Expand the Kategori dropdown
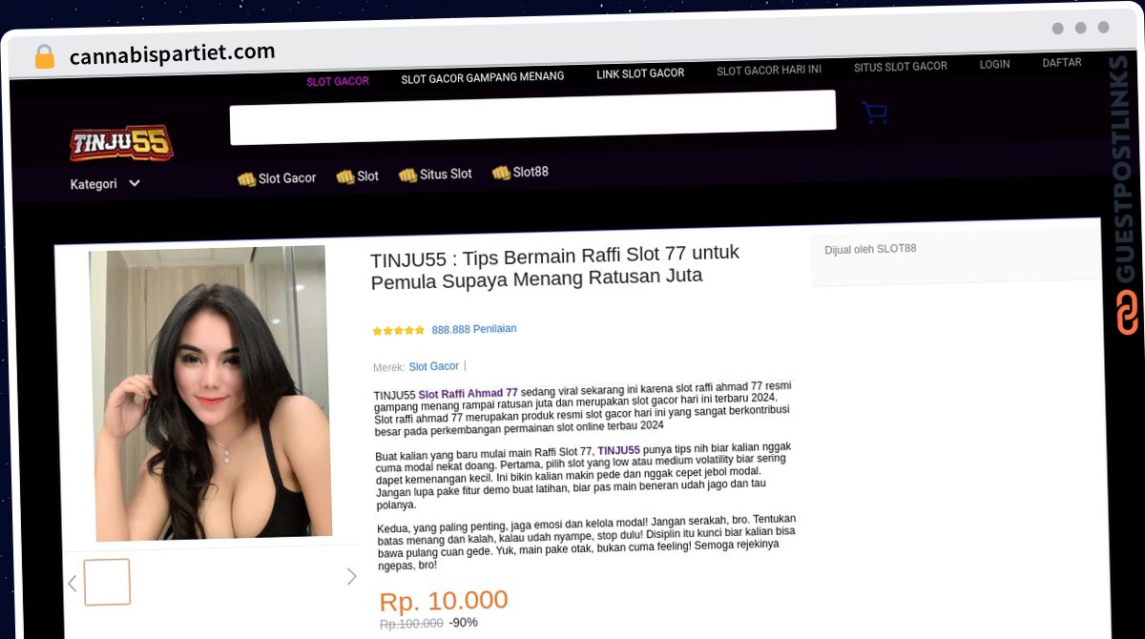Viewport: 1145px width, 639px height. coord(105,184)
